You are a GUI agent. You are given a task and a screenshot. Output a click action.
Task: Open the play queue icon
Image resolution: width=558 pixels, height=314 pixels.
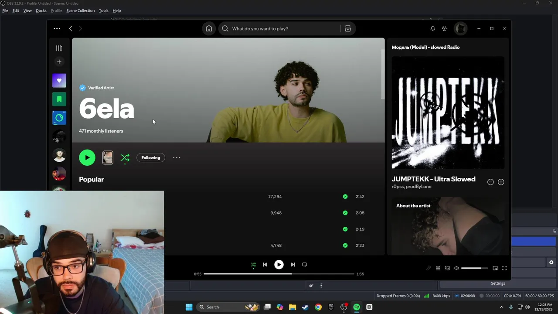pyautogui.click(x=438, y=268)
